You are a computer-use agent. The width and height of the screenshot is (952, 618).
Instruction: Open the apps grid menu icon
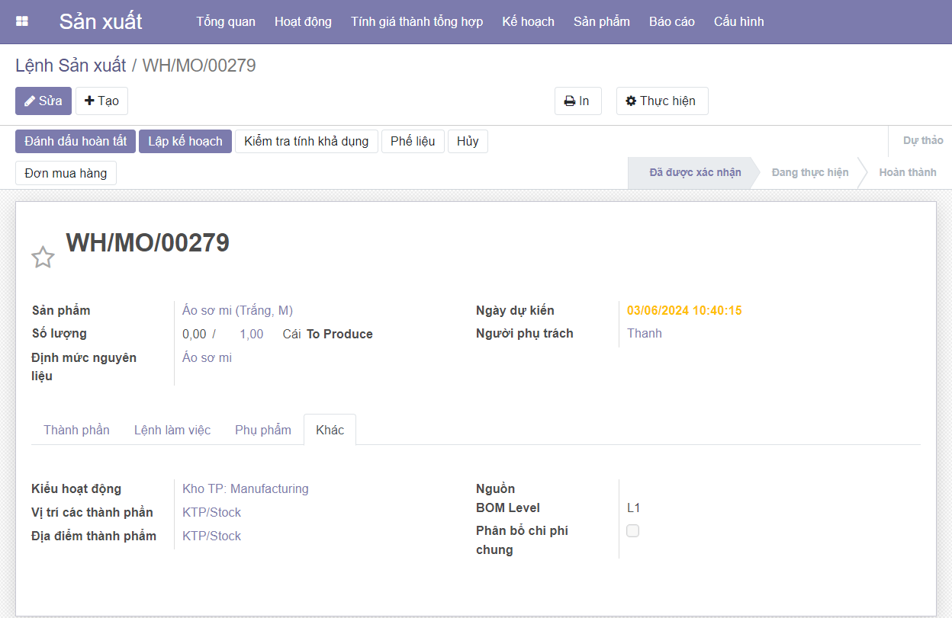[22, 21]
